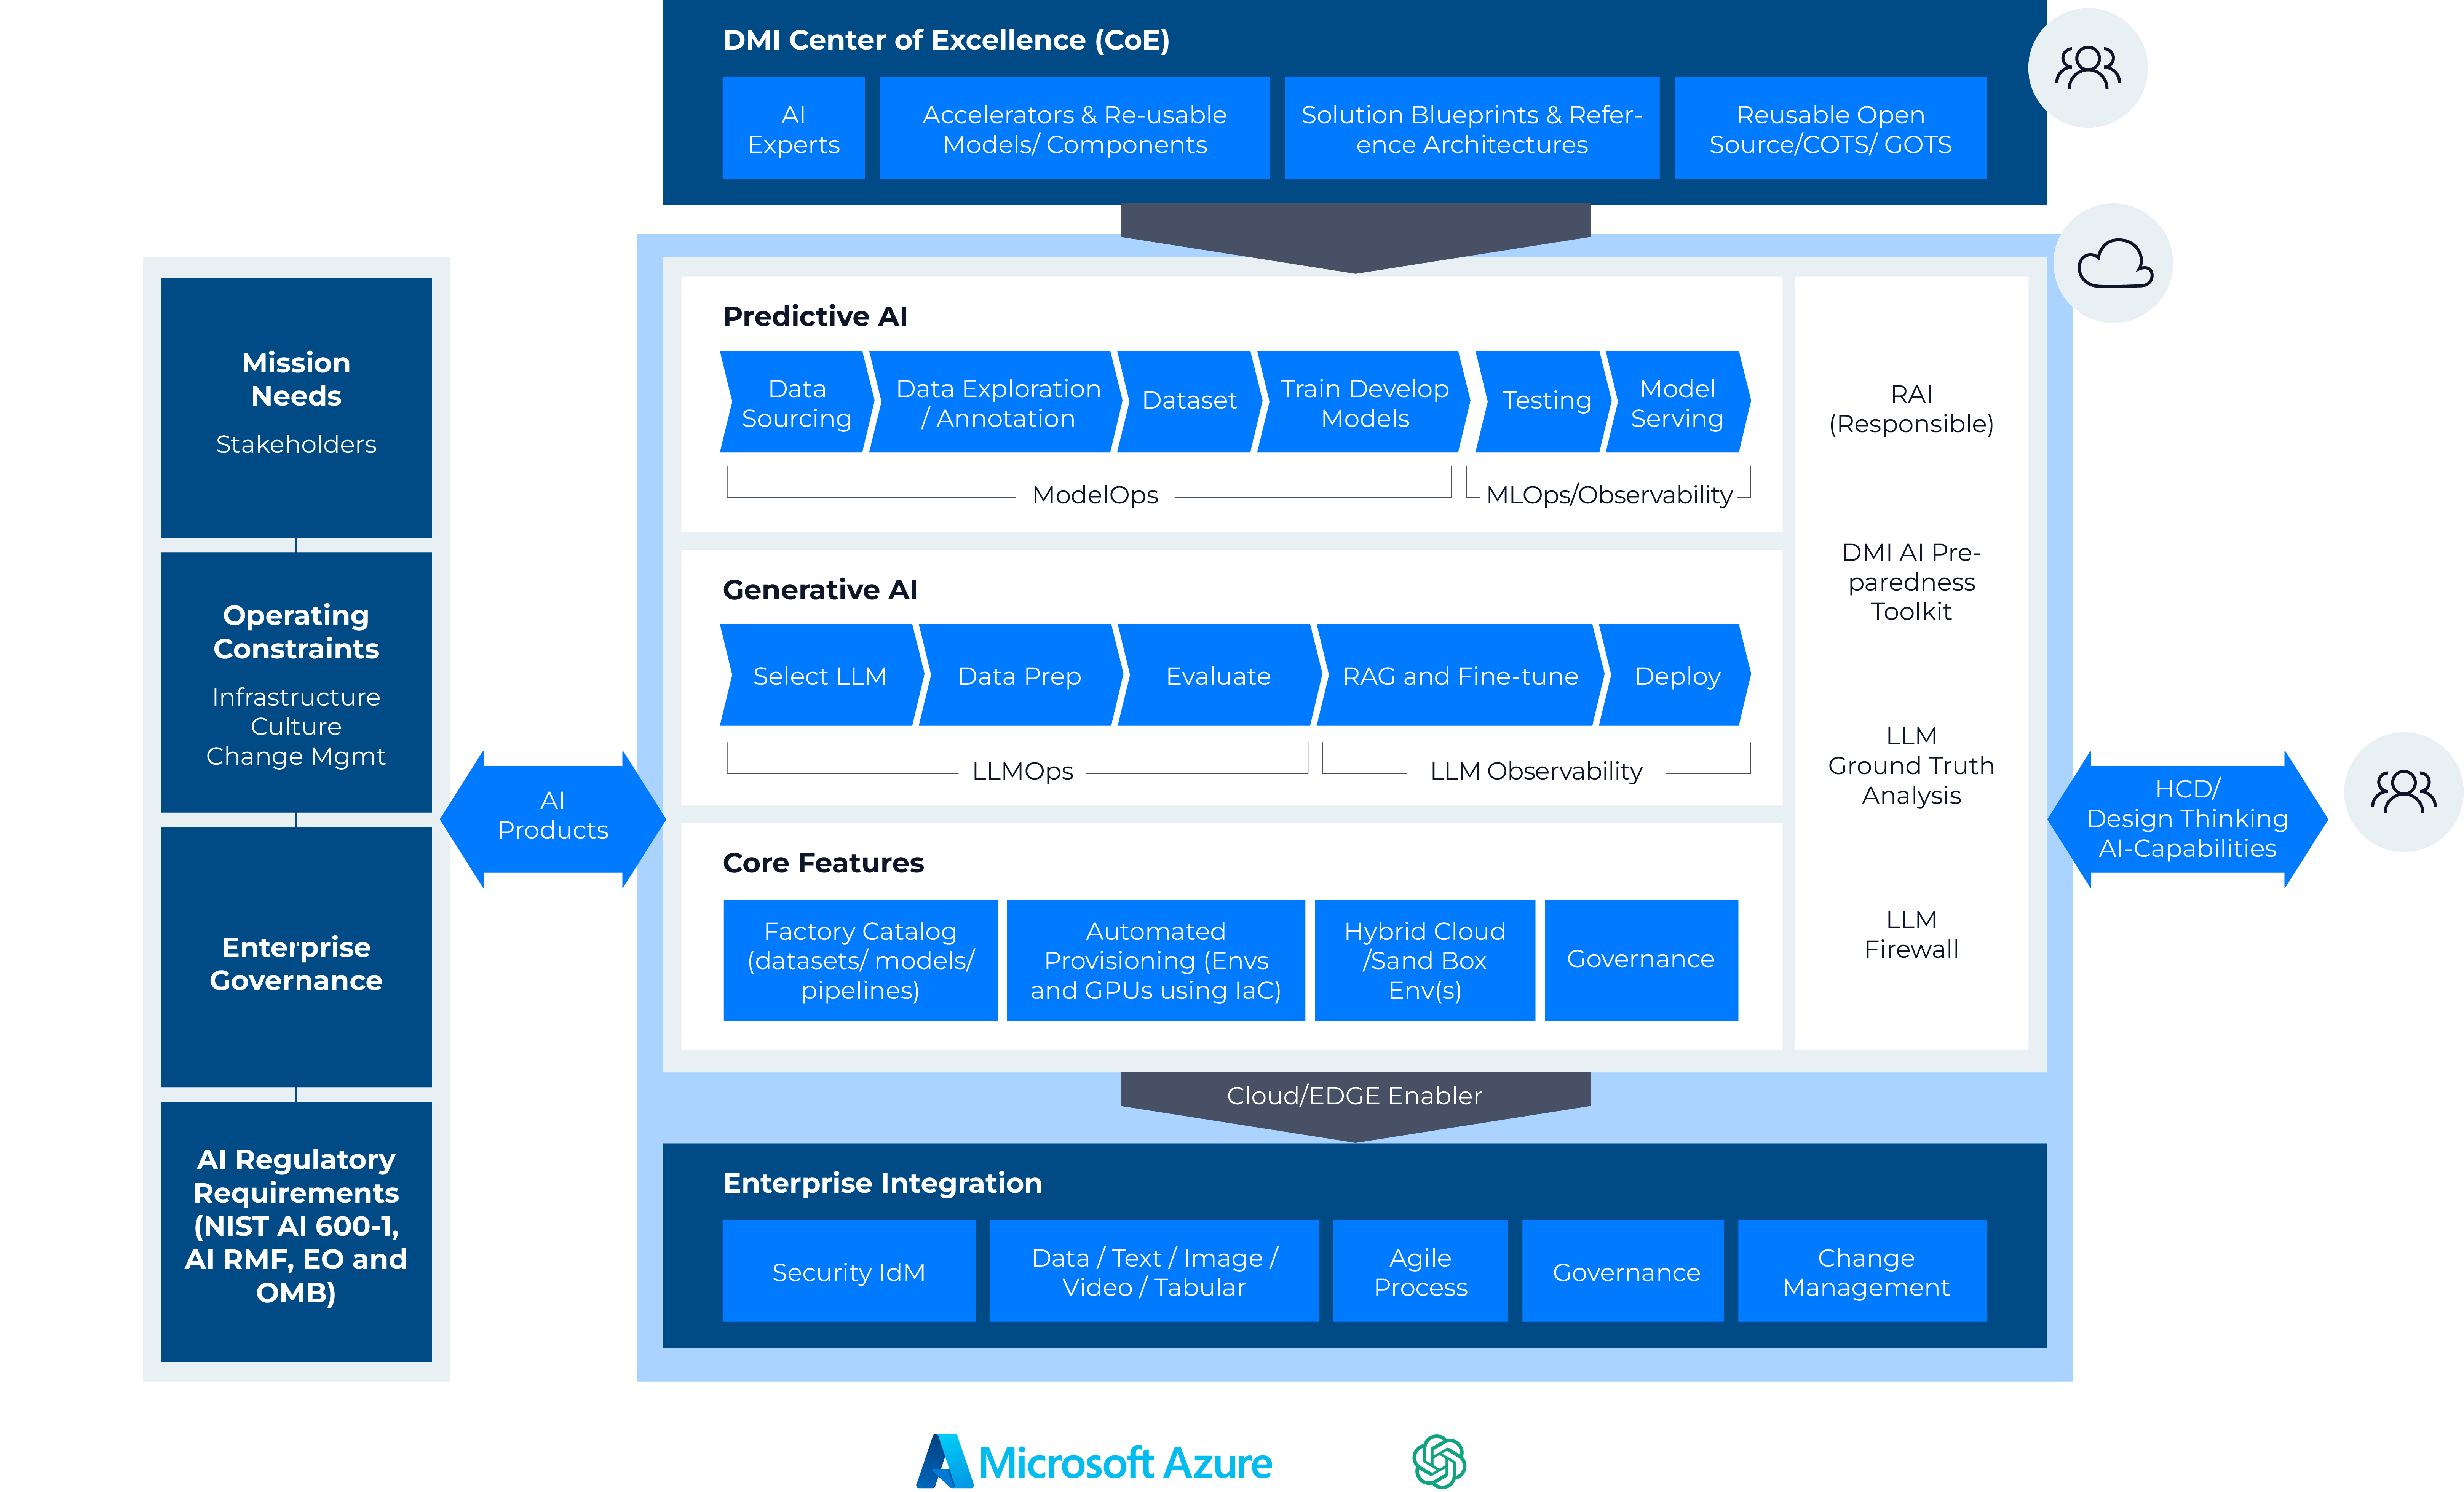The height and width of the screenshot is (1492, 2464).
Task: Click the LLM Observability label
Action: (x=1536, y=771)
